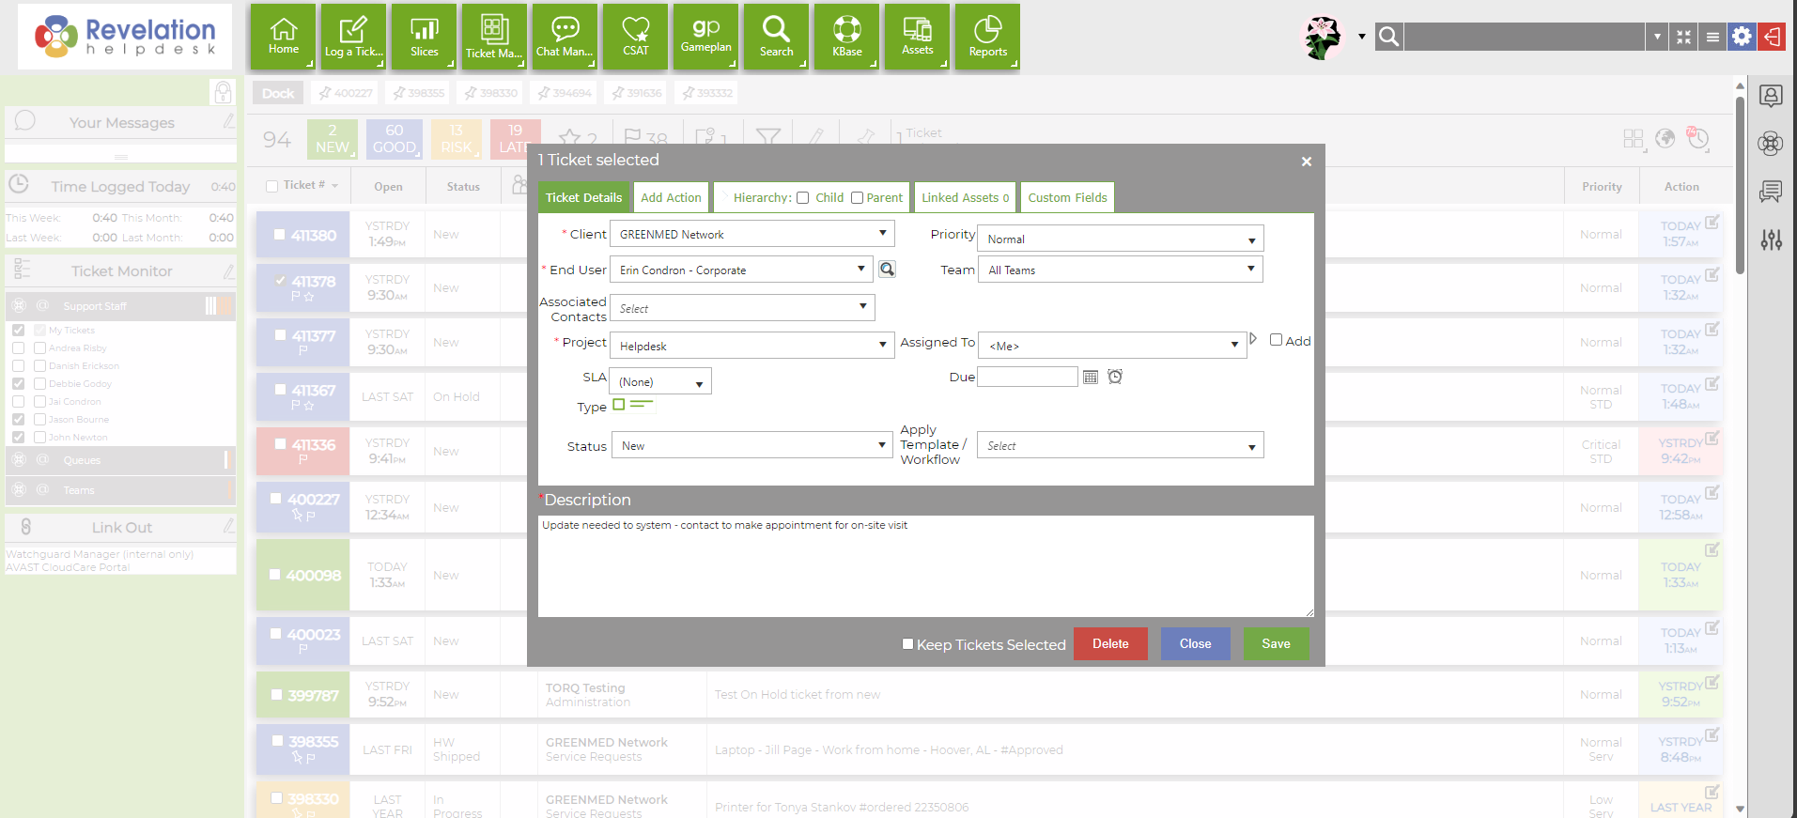
Task: Click the End User search magnifier icon
Action: [x=887, y=270]
